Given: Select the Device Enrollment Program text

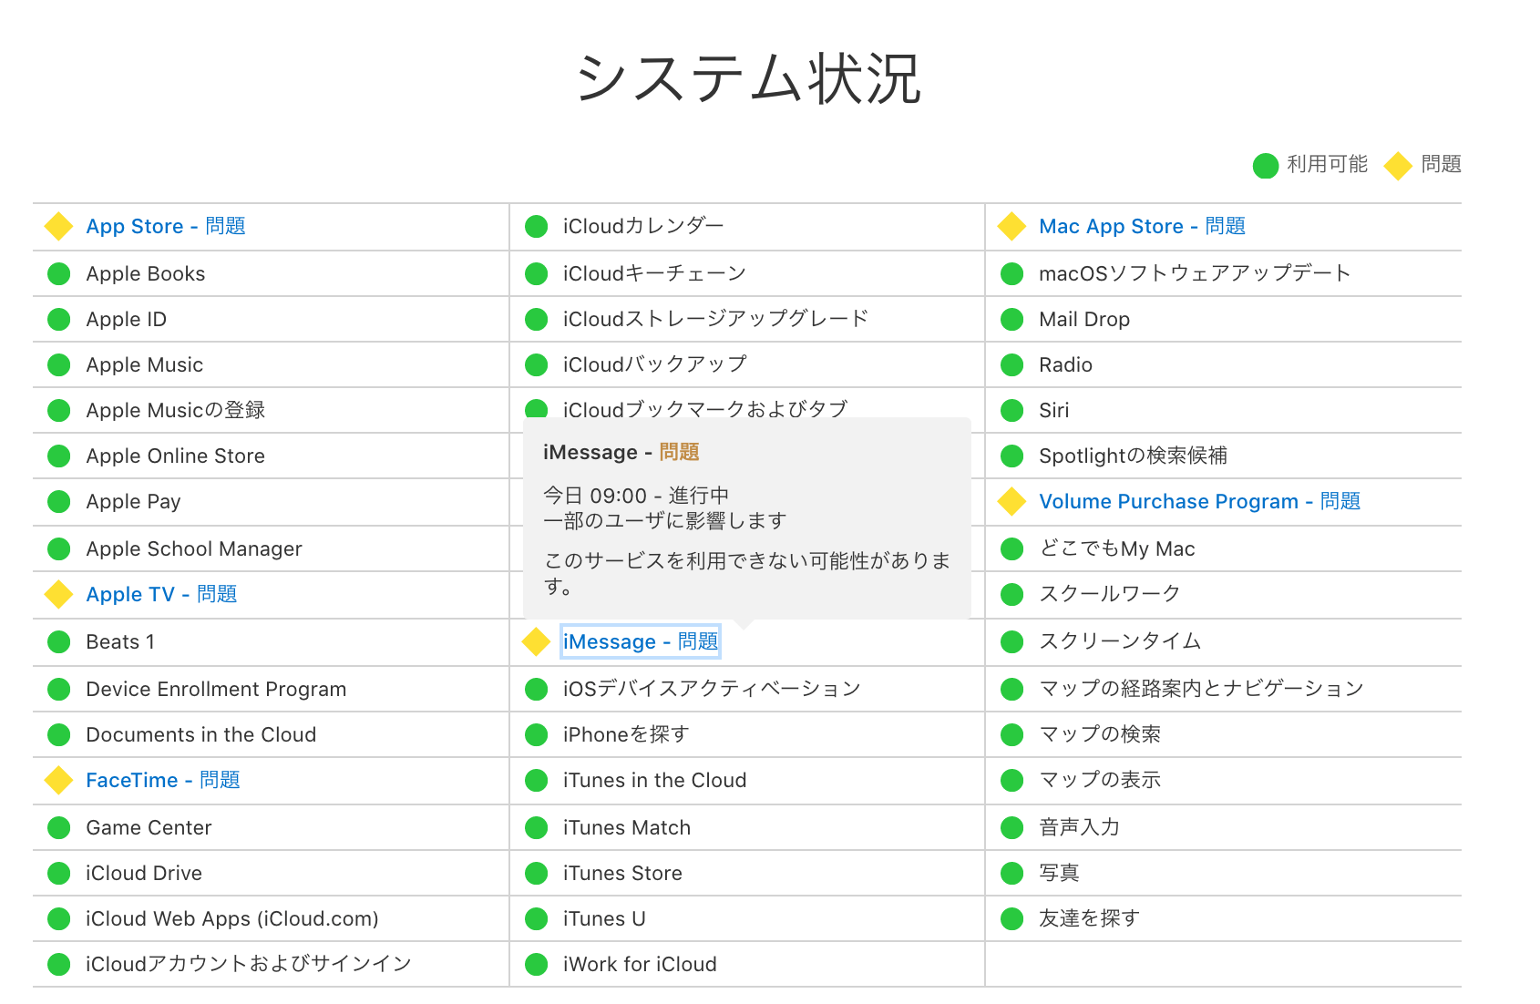Looking at the screenshot, I should 216,689.
